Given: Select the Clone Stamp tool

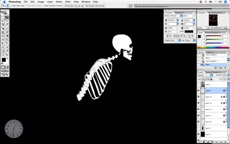Looking at the screenshot, I should click(x=3, y=32).
